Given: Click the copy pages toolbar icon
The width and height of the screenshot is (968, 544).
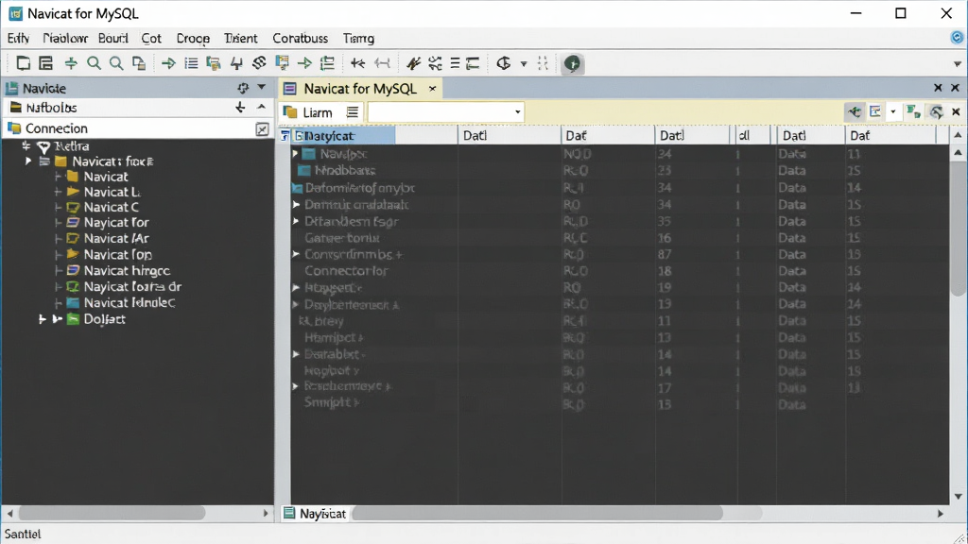Looking at the screenshot, I should [139, 63].
